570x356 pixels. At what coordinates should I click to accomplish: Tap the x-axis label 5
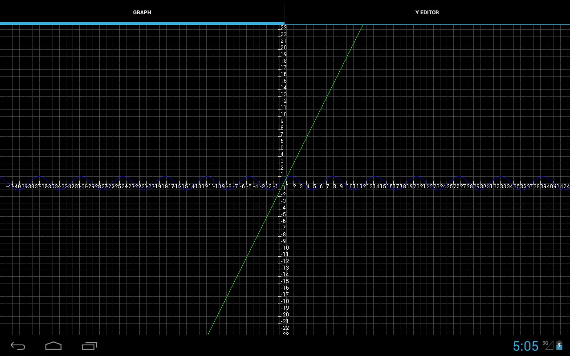(314, 186)
